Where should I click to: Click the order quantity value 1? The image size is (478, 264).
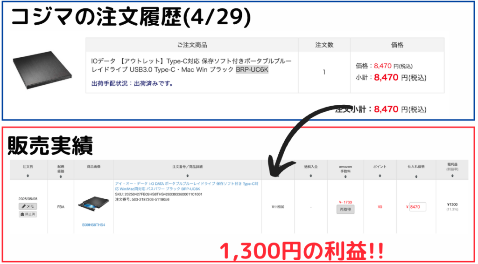point(324,72)
